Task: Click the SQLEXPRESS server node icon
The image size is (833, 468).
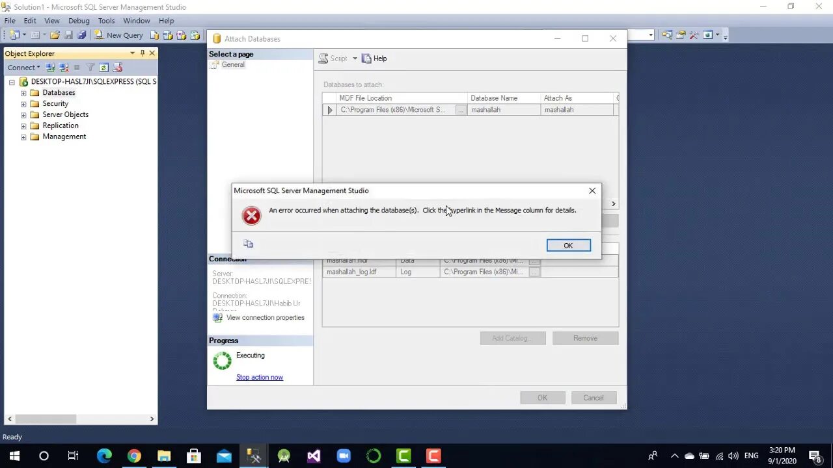Action: coord(23,82)
